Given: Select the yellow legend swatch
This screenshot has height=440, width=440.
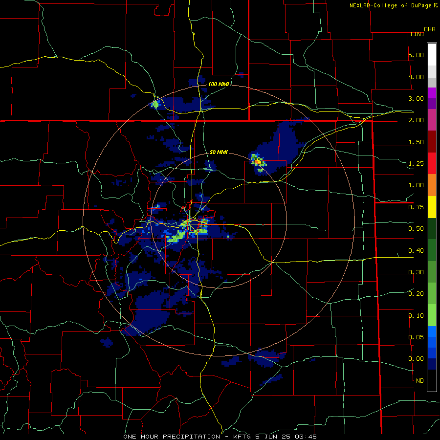Looking at the screenshot, I should [432, 207].
